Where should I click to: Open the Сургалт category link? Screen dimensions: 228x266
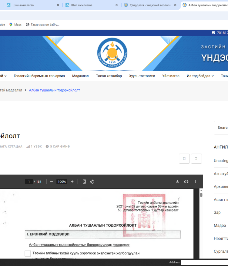221,251
